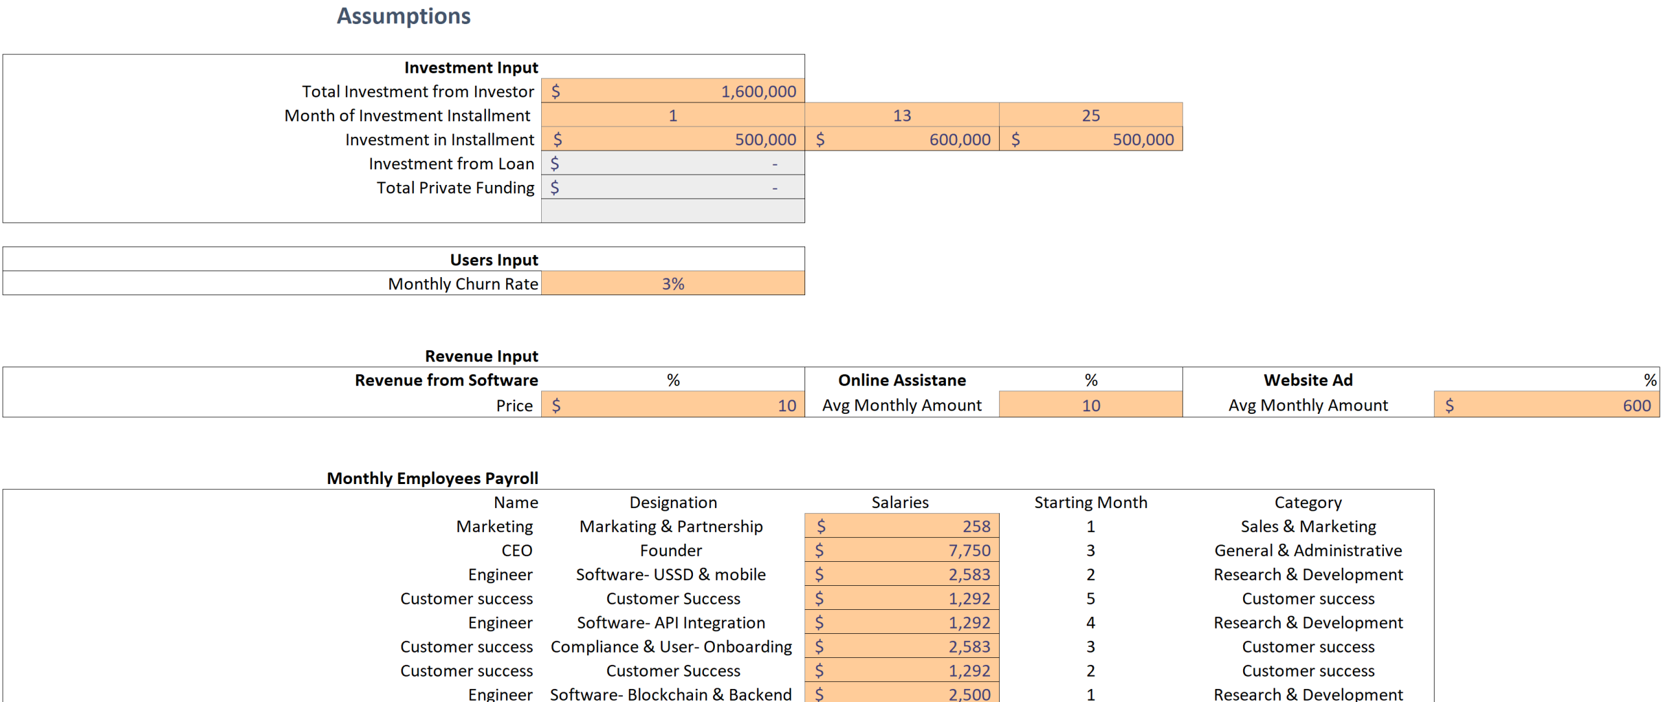Click the installment month cell '25'

coord(1091,115)
